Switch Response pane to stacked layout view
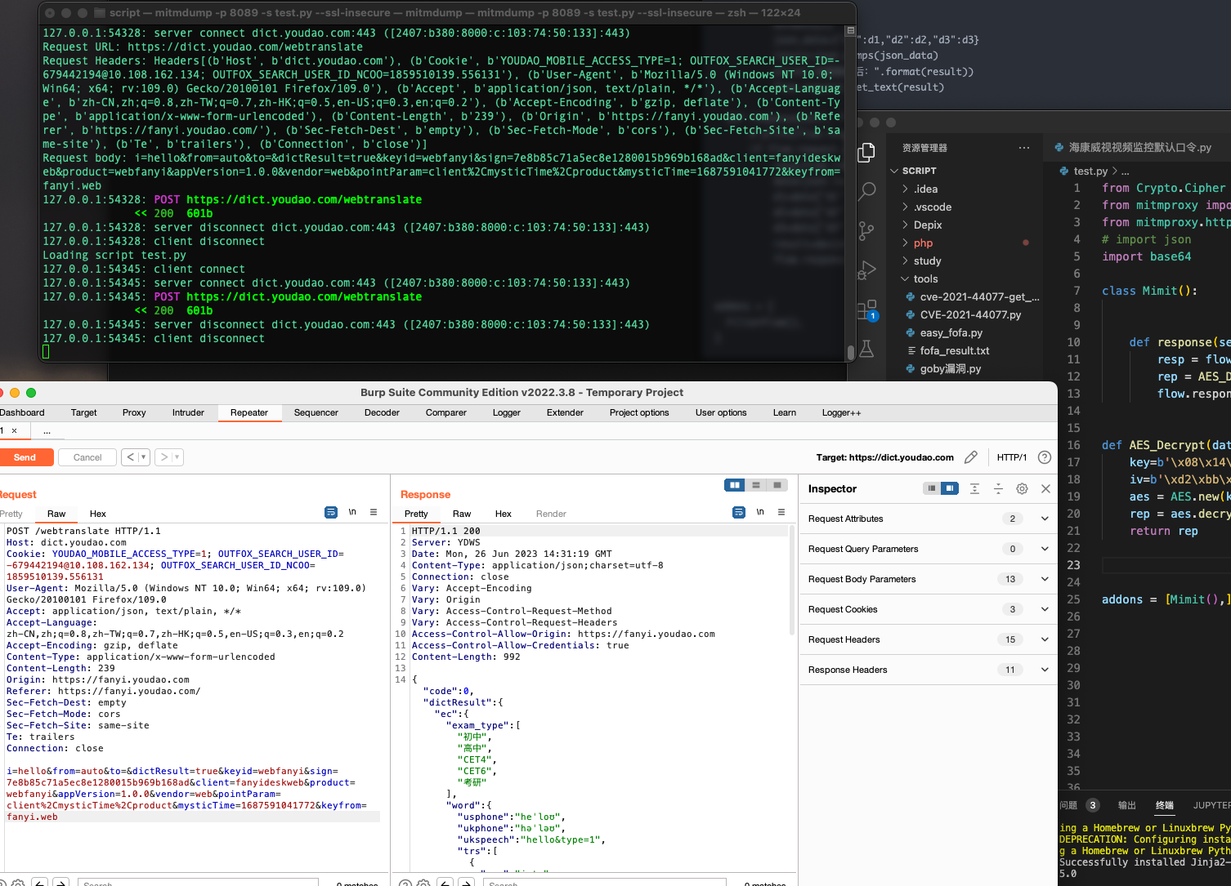 [x=755, y=485]
